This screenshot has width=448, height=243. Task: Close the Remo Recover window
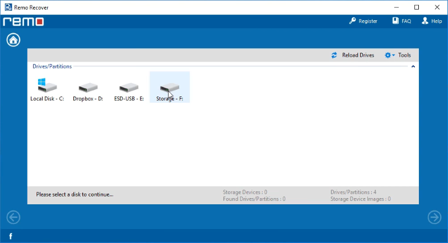pyautogui.click(x=437, y=7)
